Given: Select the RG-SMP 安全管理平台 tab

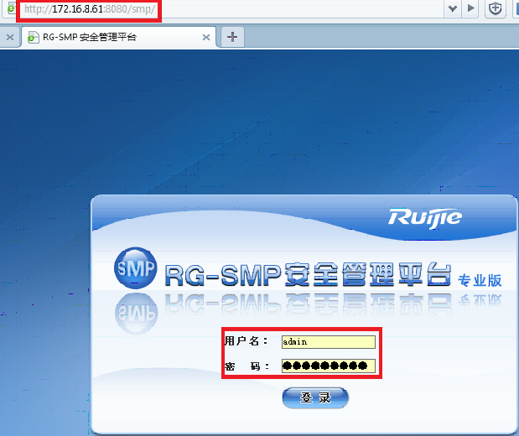Looking at the screenshot, I should [x=118, y=37].
